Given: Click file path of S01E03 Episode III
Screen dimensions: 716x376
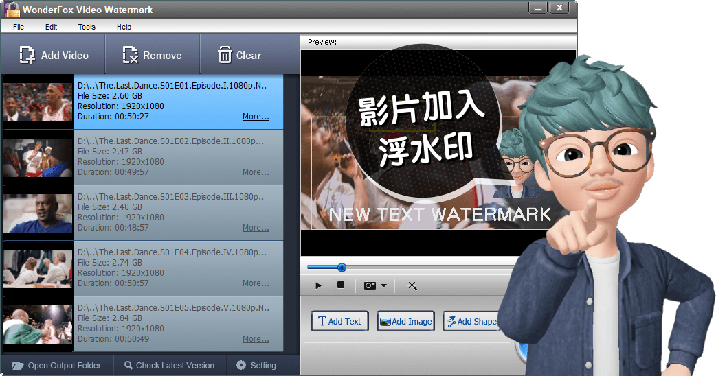Looking at the screenshot, I should (x=171, y=197).
